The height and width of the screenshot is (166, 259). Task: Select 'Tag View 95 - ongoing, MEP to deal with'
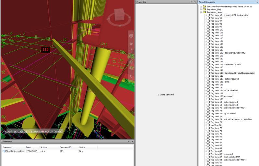(x=229, y=15)
